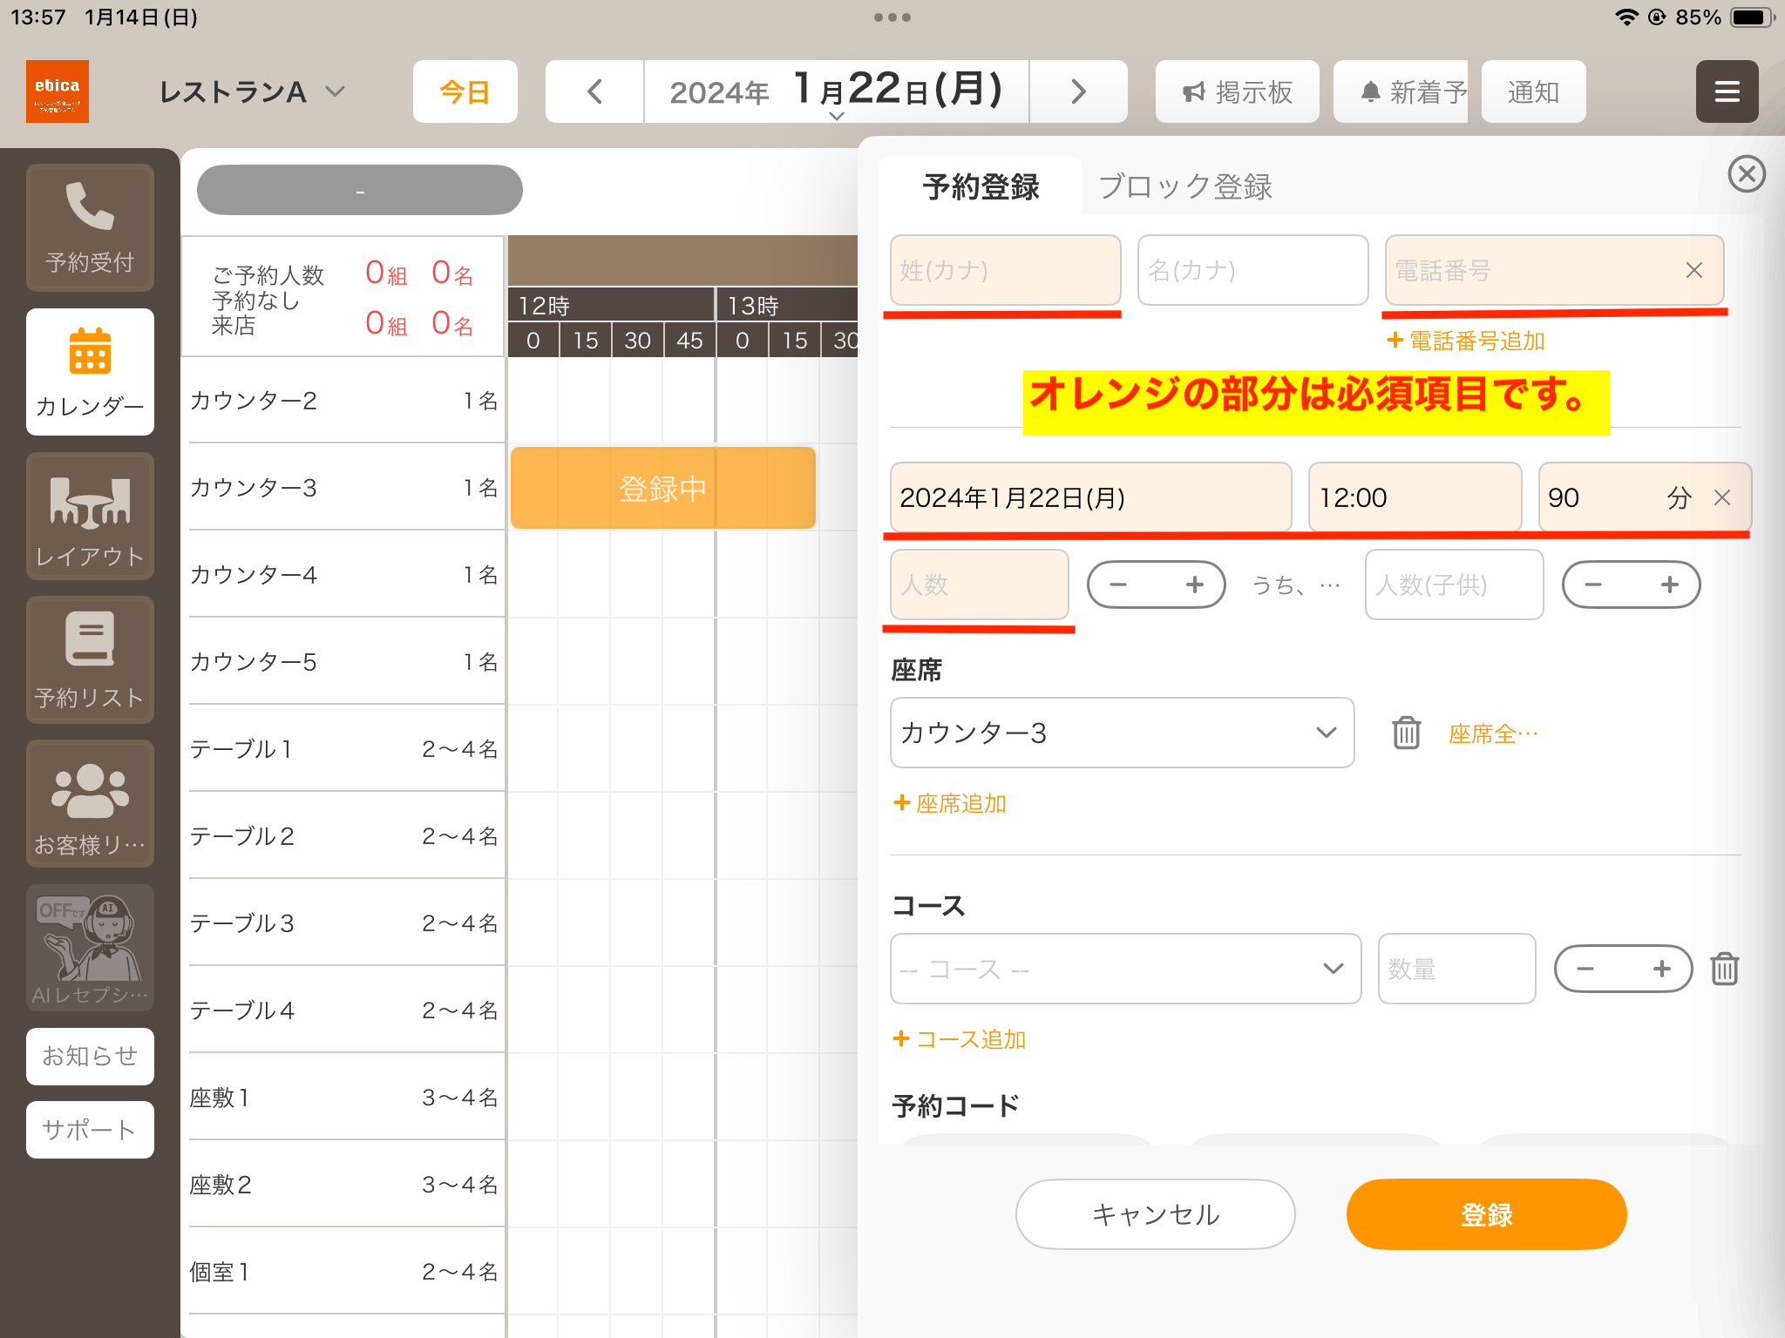This screenshot has height=1338, width=1785.
Task: Open the 予約受付 phone icon
Action: click(x=90, y=228)
